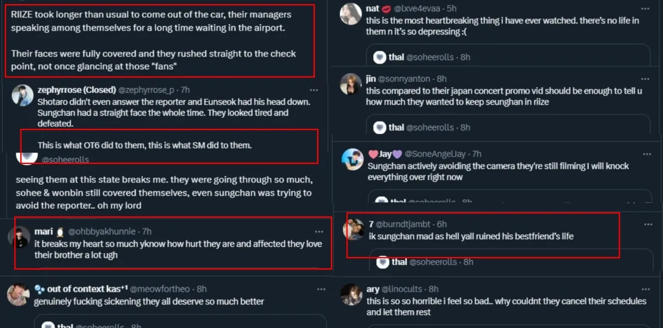Open quoted thal tweet under jin's reply
This screenshot has width=663, height=328.
(x=508, y=127)
